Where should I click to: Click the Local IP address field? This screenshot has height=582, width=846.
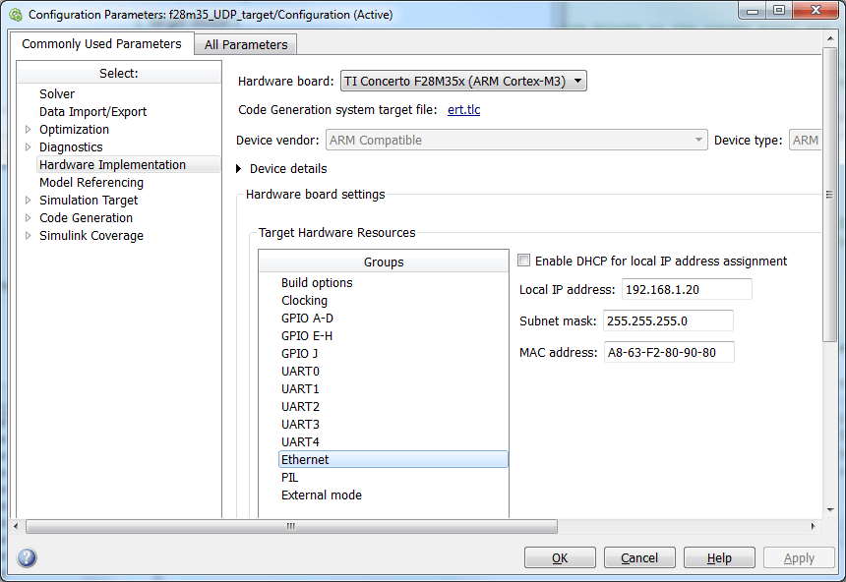[x=687, y=290]
